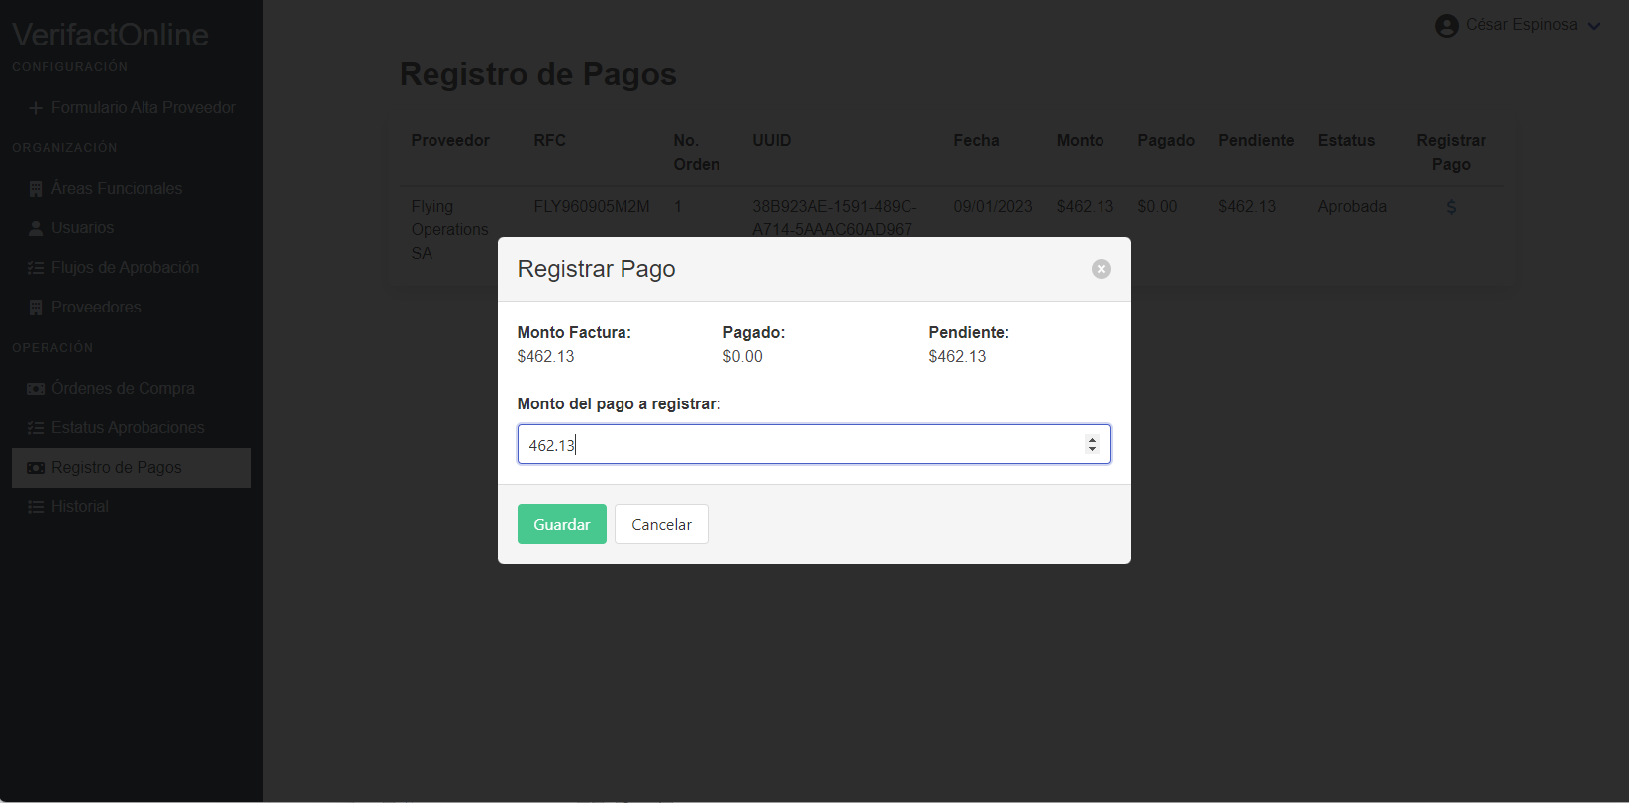Expand the César Espinosa user dropdown

(x=1593, y=26)
